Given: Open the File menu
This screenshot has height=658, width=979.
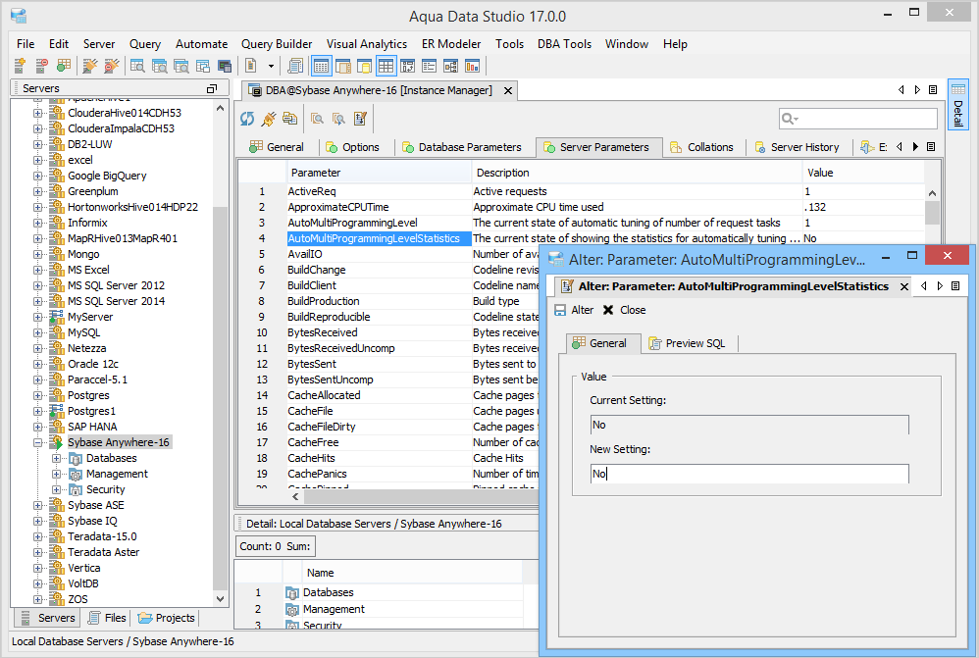Looking at the screenshot, I should (26, 44).
